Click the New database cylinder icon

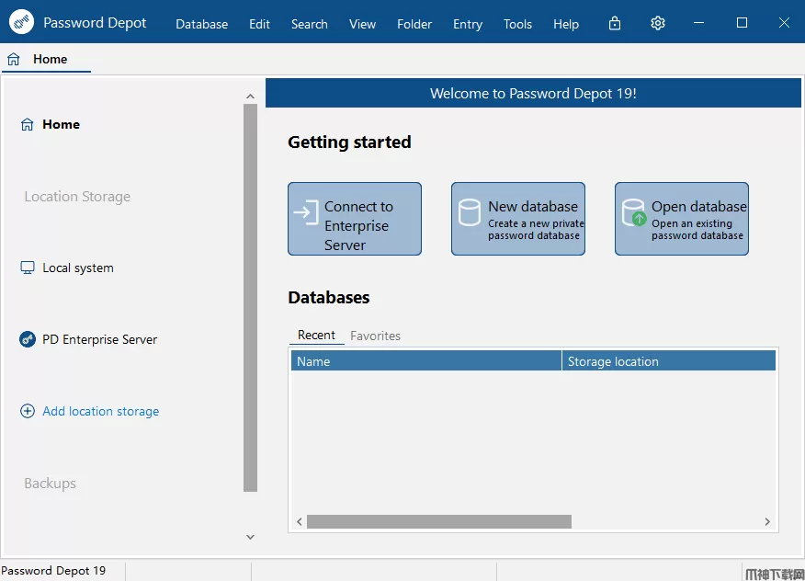click(470, 213)
